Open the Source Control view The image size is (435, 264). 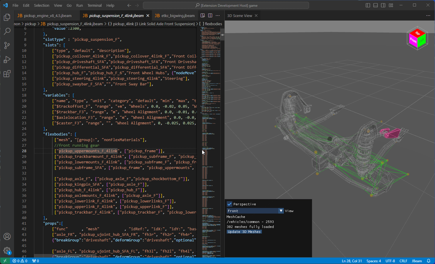click(7, 45)
